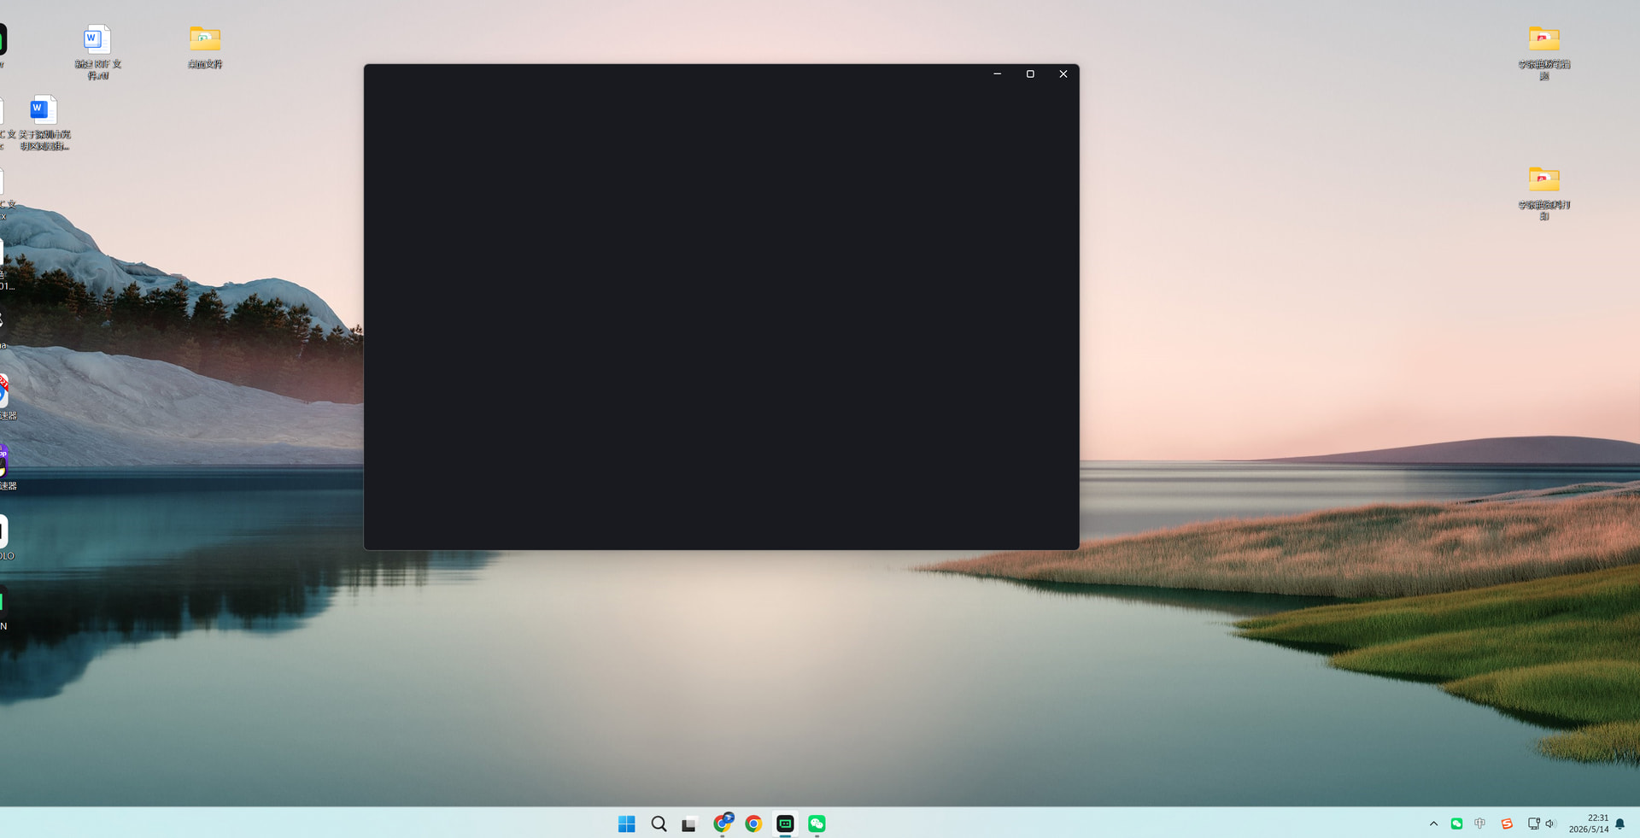Screen dimensions: 1640x838
Task: Open WeChat from the taskbar
Action: click(817, 823)
